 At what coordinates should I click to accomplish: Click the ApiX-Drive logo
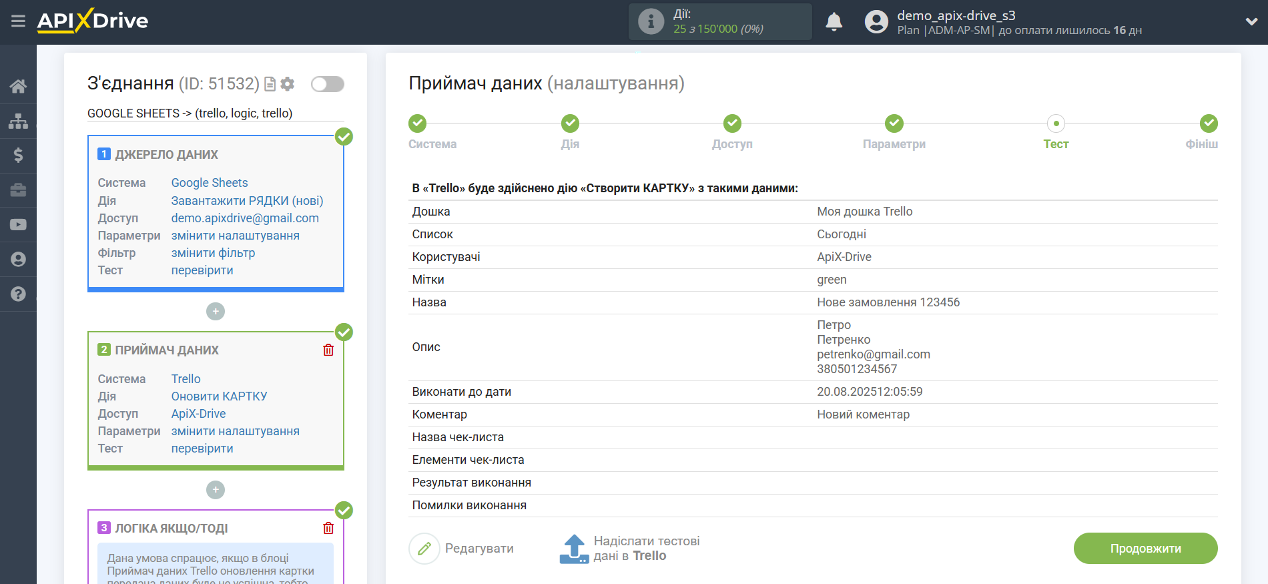pyautogui.click(x=93, y=21)
